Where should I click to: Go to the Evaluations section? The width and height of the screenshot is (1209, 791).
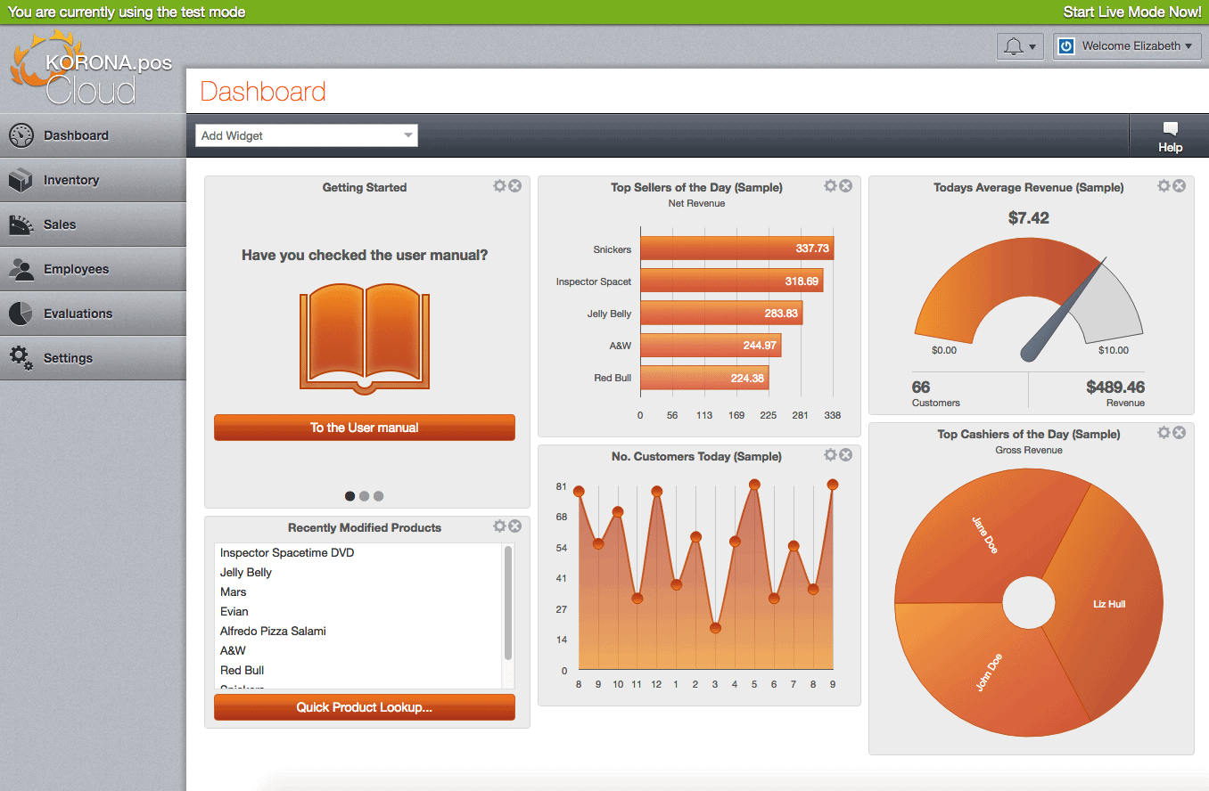coord(93,314)
